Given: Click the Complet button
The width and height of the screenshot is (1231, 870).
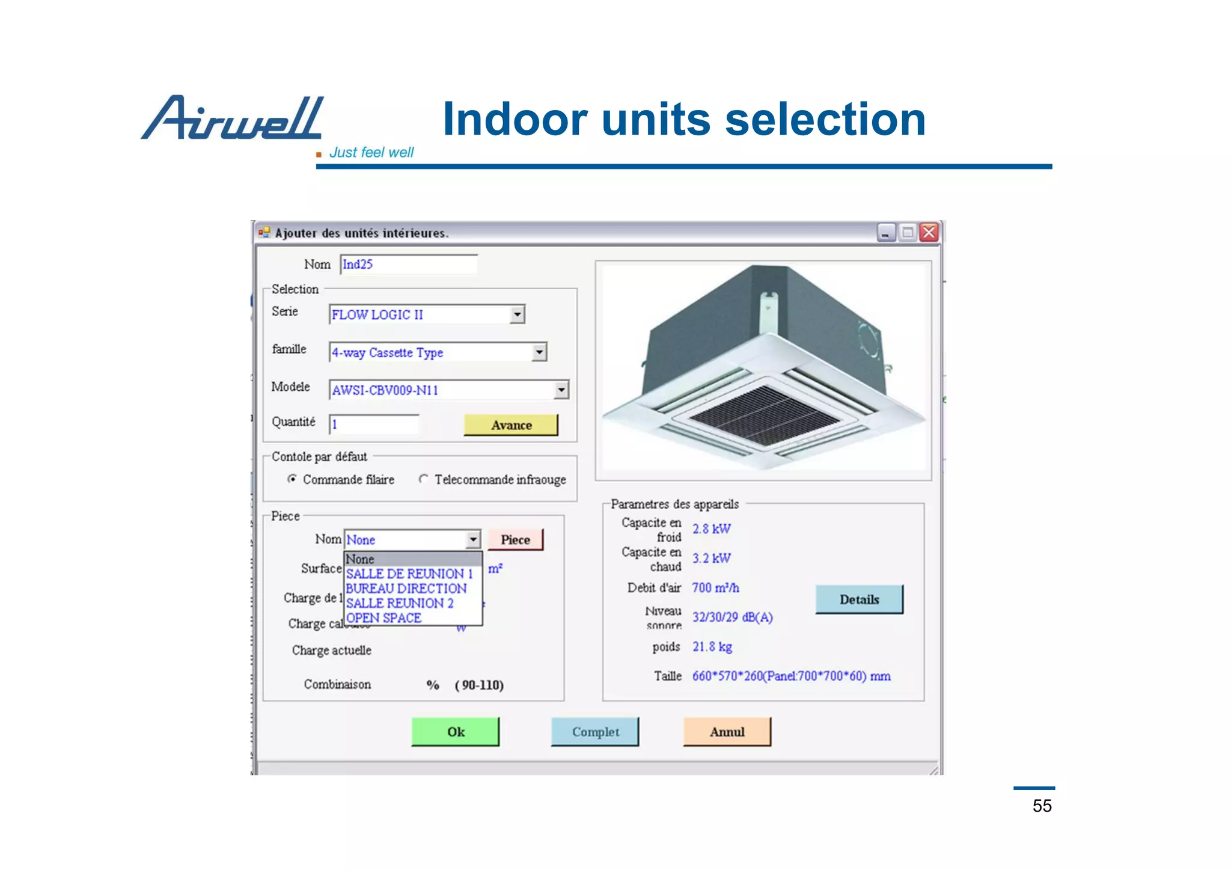Looking at the screenshot, I should click(594, 732).
